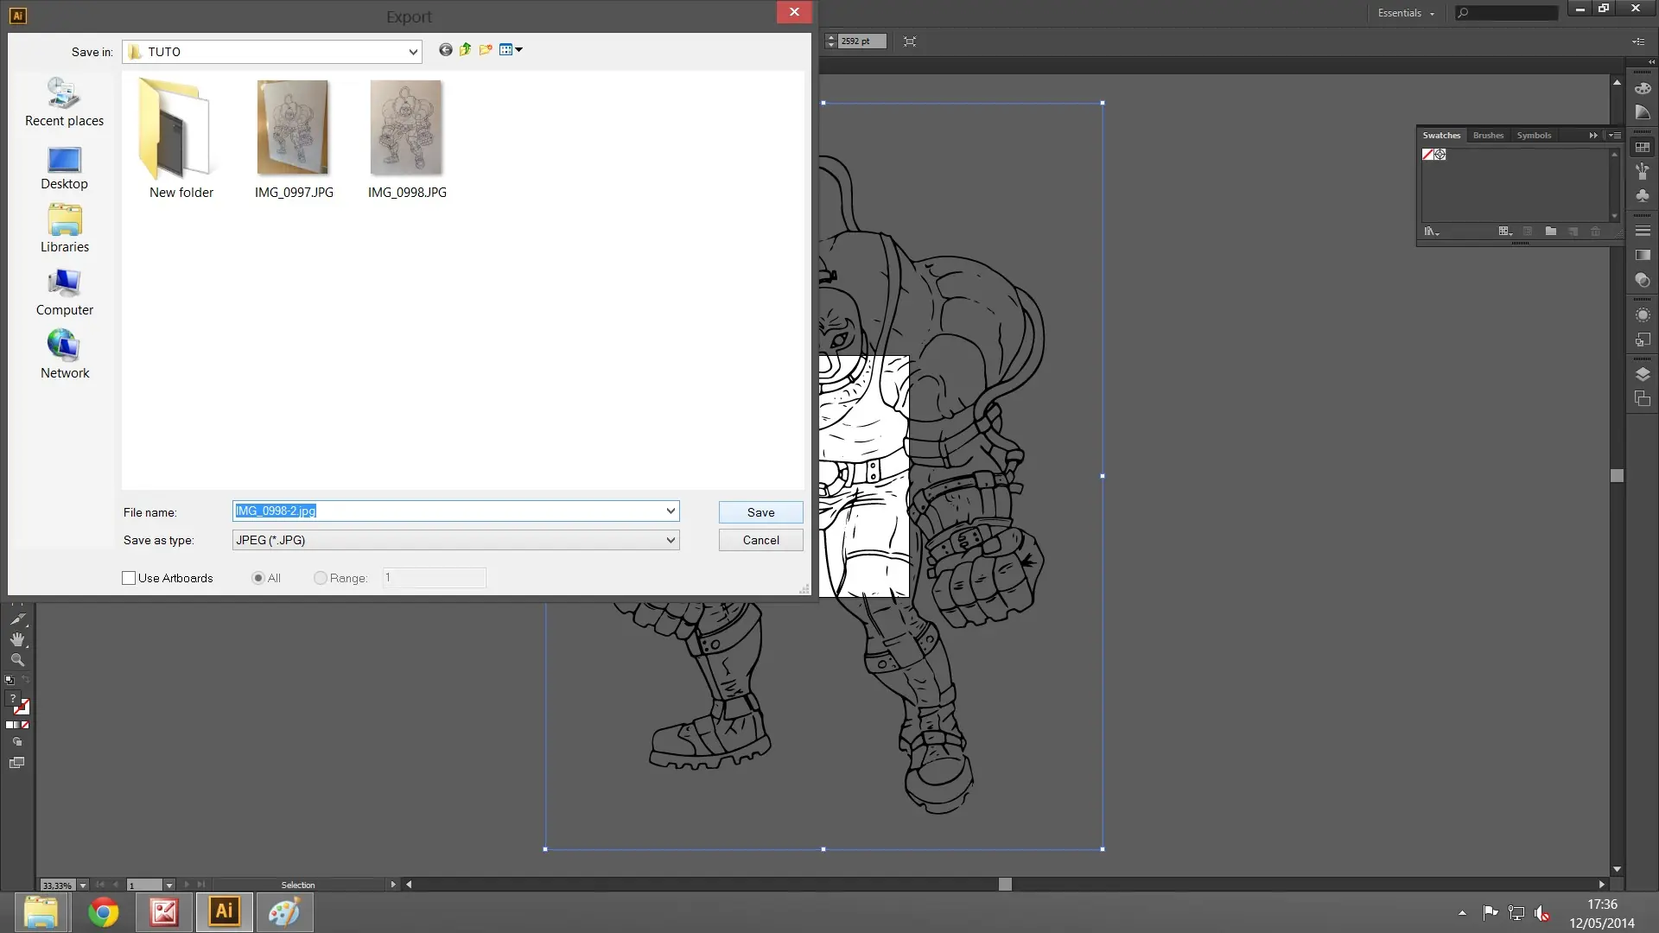Image resolution: width=1659 pixels, height=933 pixels.
Task: Create New Color Group folder icon
Action: click(1551, 232)
